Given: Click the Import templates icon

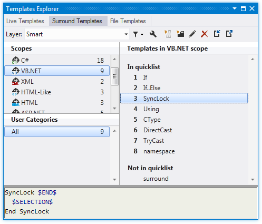Looking at the screenshot, I should click(217, 34).
